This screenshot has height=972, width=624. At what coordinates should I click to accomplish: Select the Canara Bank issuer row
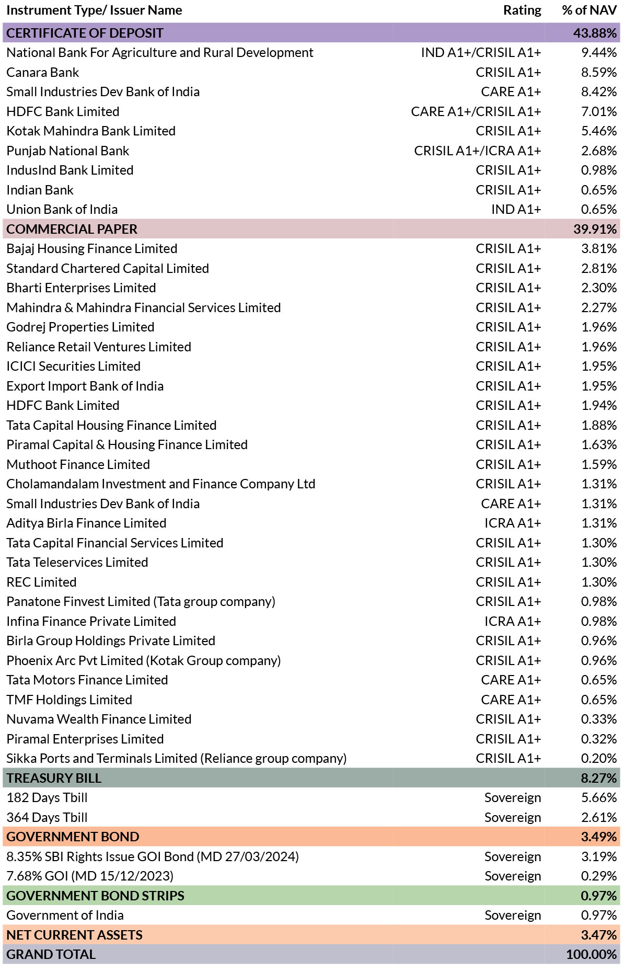click(x=311, y=72)
